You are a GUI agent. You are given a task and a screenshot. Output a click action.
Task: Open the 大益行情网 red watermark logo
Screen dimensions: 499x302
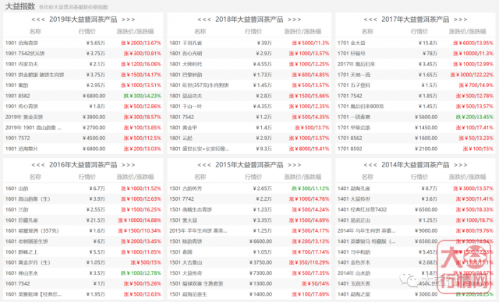(465, 267)
